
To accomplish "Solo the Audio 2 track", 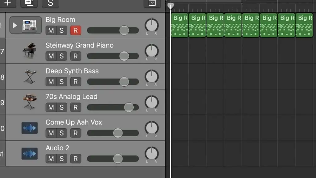I will click(x=62, y=159).
